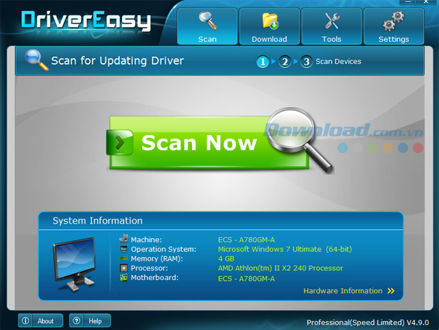
Task: Click the 'System Information' panel heading
Action: (97, 221)
